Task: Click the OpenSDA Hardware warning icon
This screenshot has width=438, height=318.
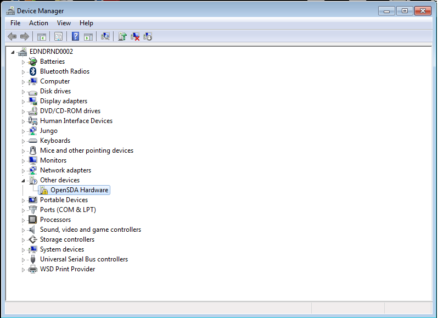Action: coord(43,190)
